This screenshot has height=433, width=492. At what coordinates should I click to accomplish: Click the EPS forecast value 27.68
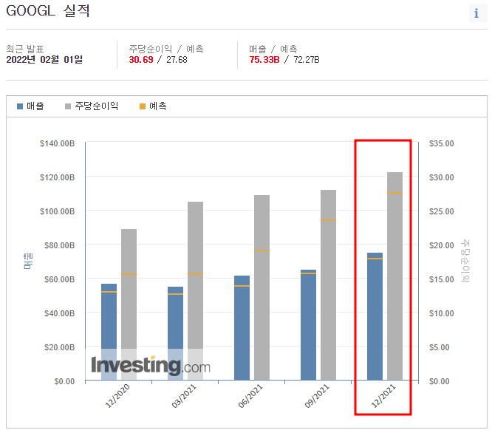[x=177, y=60]
